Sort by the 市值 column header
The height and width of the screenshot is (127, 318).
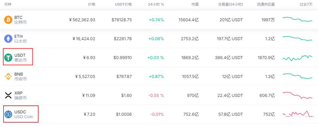point(195,4)
